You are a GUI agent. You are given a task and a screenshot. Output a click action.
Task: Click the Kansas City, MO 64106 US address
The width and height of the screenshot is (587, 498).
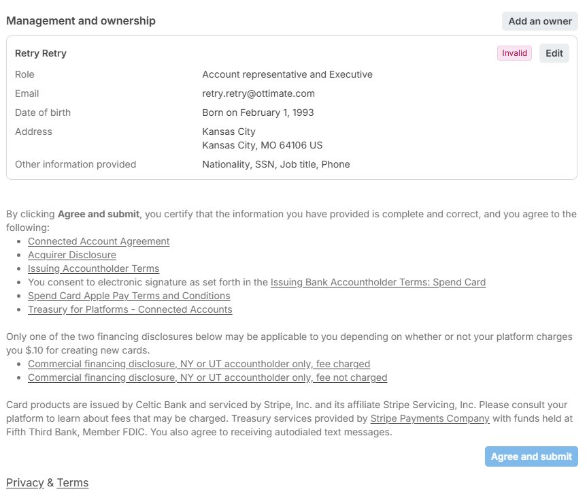pos(262,145)
